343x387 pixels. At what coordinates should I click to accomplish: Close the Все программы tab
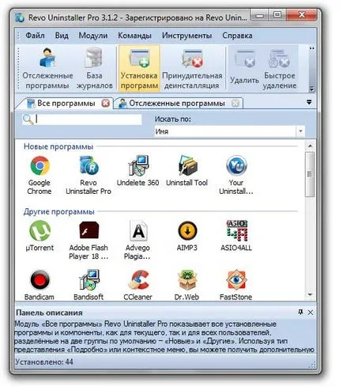(106, 103)
